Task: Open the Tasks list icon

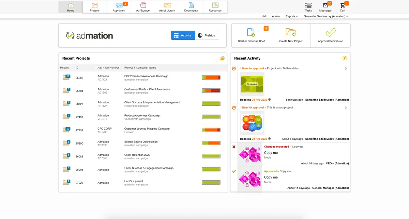Action: [308, 5]
